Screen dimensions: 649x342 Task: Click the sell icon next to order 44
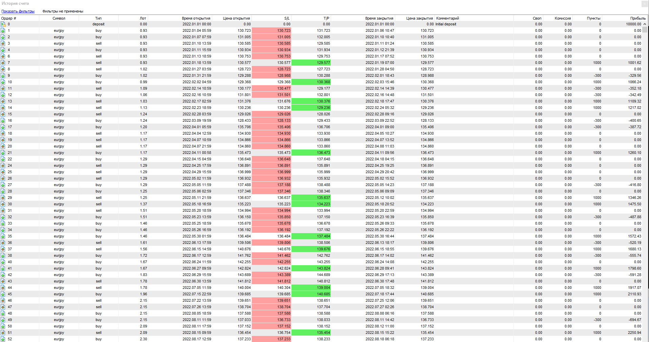tap(3, 288)
